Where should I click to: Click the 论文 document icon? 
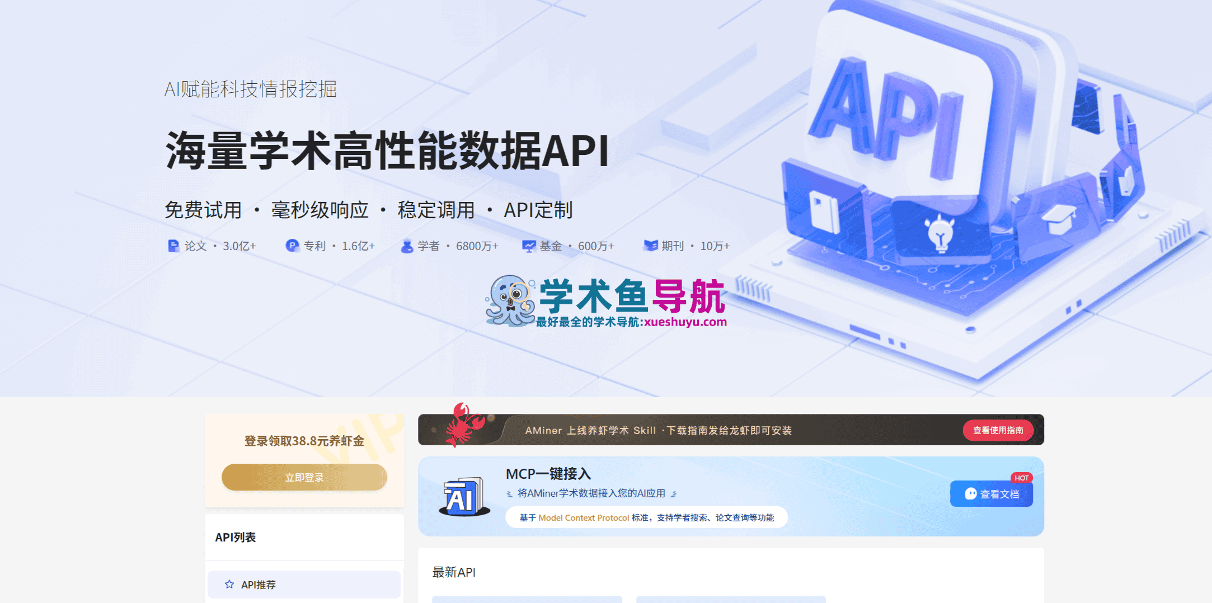[173, 246]
